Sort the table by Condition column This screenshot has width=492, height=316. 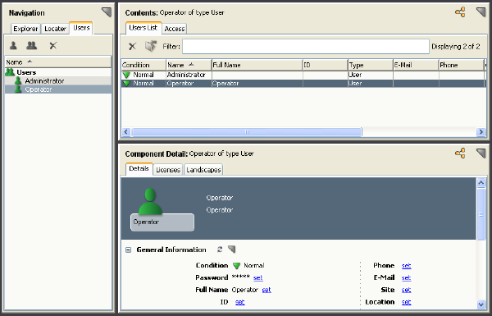[x=143, y=65]
